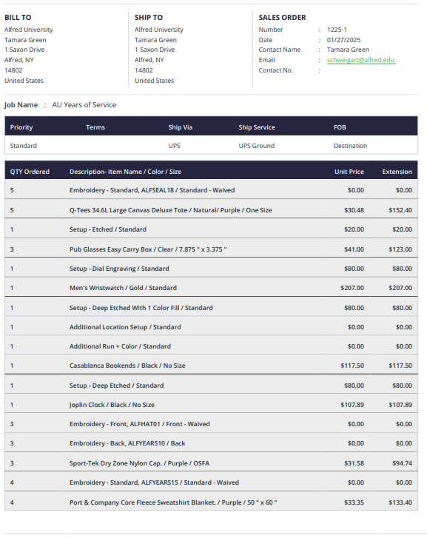This screenshot has width=427, height=538.
Task: Click the Sport-Tek Dry Zone Nylon Cap row
Action: tap(211, 463)
